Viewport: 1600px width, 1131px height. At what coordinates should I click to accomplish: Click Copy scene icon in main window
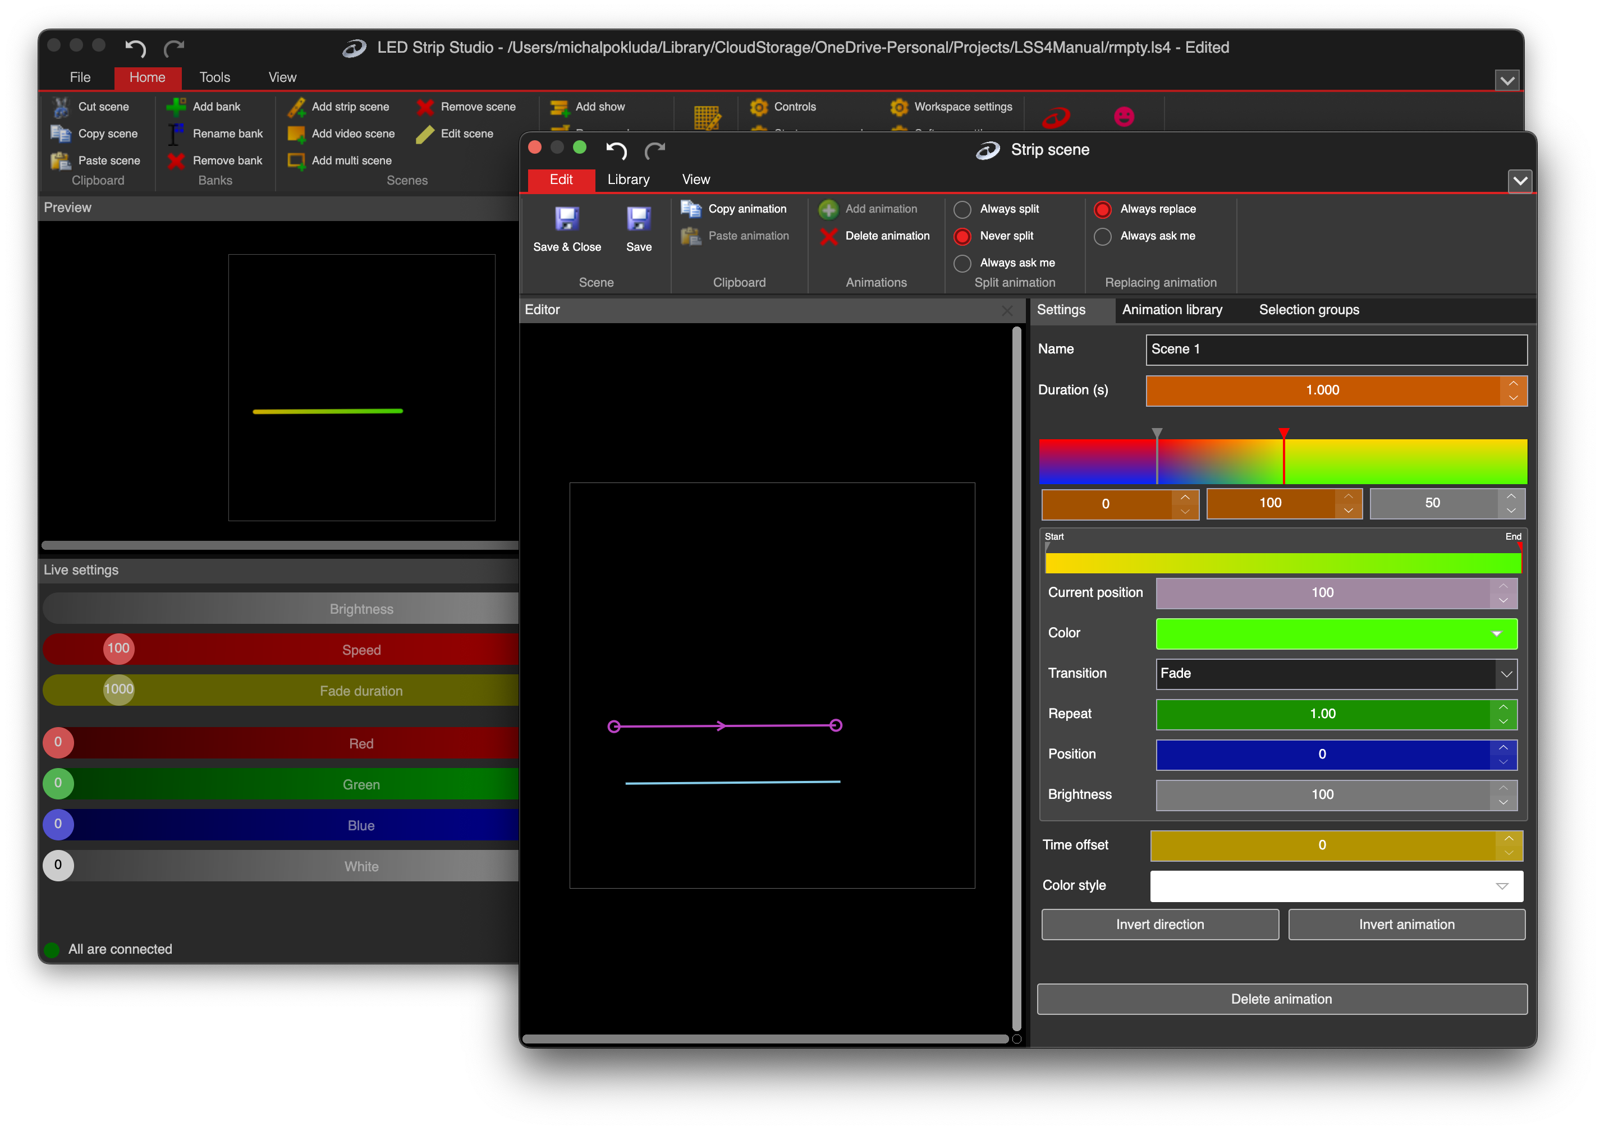coord(61,134)
